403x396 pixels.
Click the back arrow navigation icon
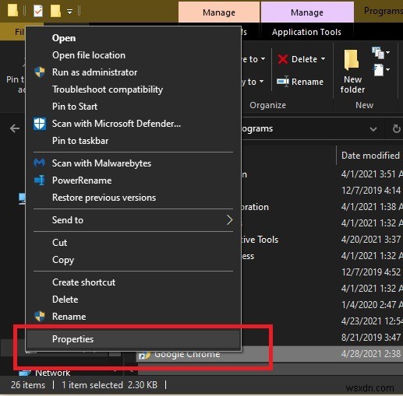[x=15, y=128]
